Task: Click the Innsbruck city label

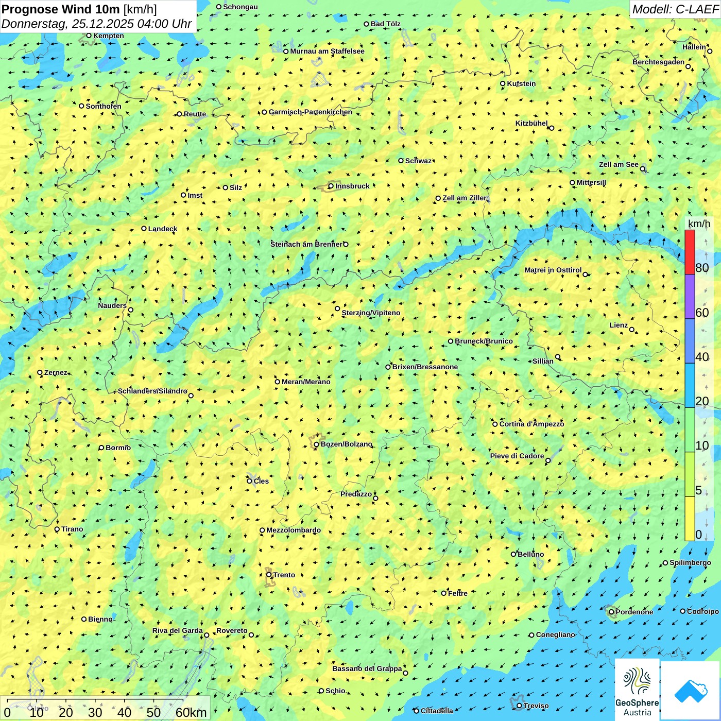Action: click(352, 186)
